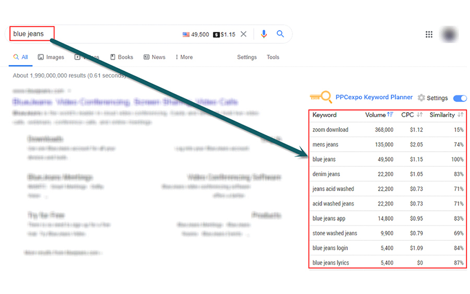Select the 'blue jeans lyrics' keyword
Screen dimensions: 470x294
tap(331, 263)
